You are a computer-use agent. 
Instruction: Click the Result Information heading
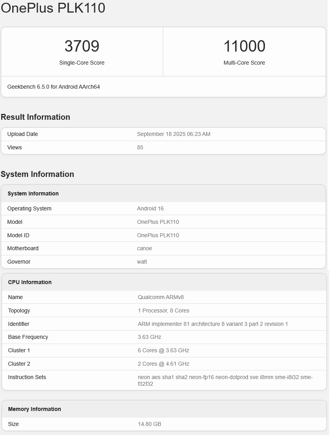tap(35, 117)
